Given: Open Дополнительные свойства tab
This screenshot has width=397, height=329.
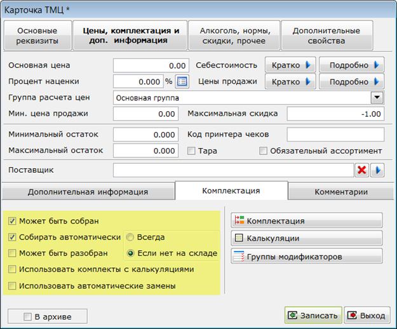Looking at the screenshot, I should [x=326, y=36].
